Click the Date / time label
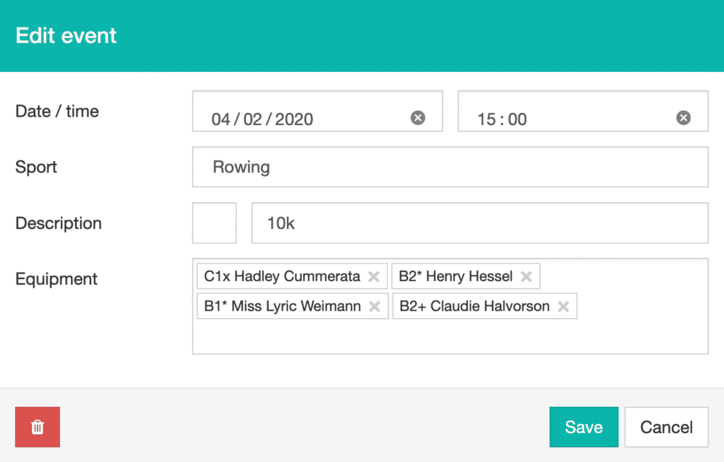 (57, 111)
